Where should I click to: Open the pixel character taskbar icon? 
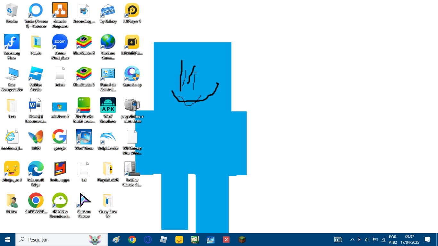(x=195, y=240)
